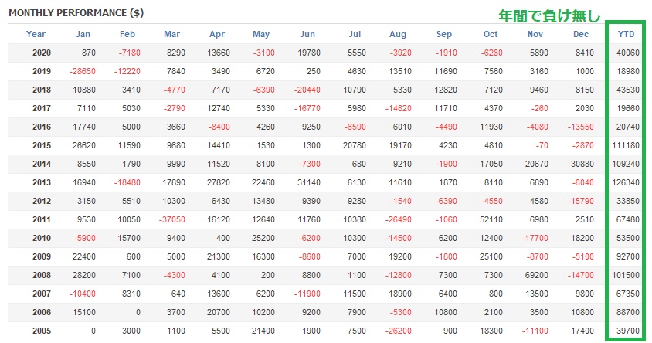Click the MONTHLY PERFORMANCE ($) heading
The height and width of the screenshot is (343, 652).
tap(76, 13)
